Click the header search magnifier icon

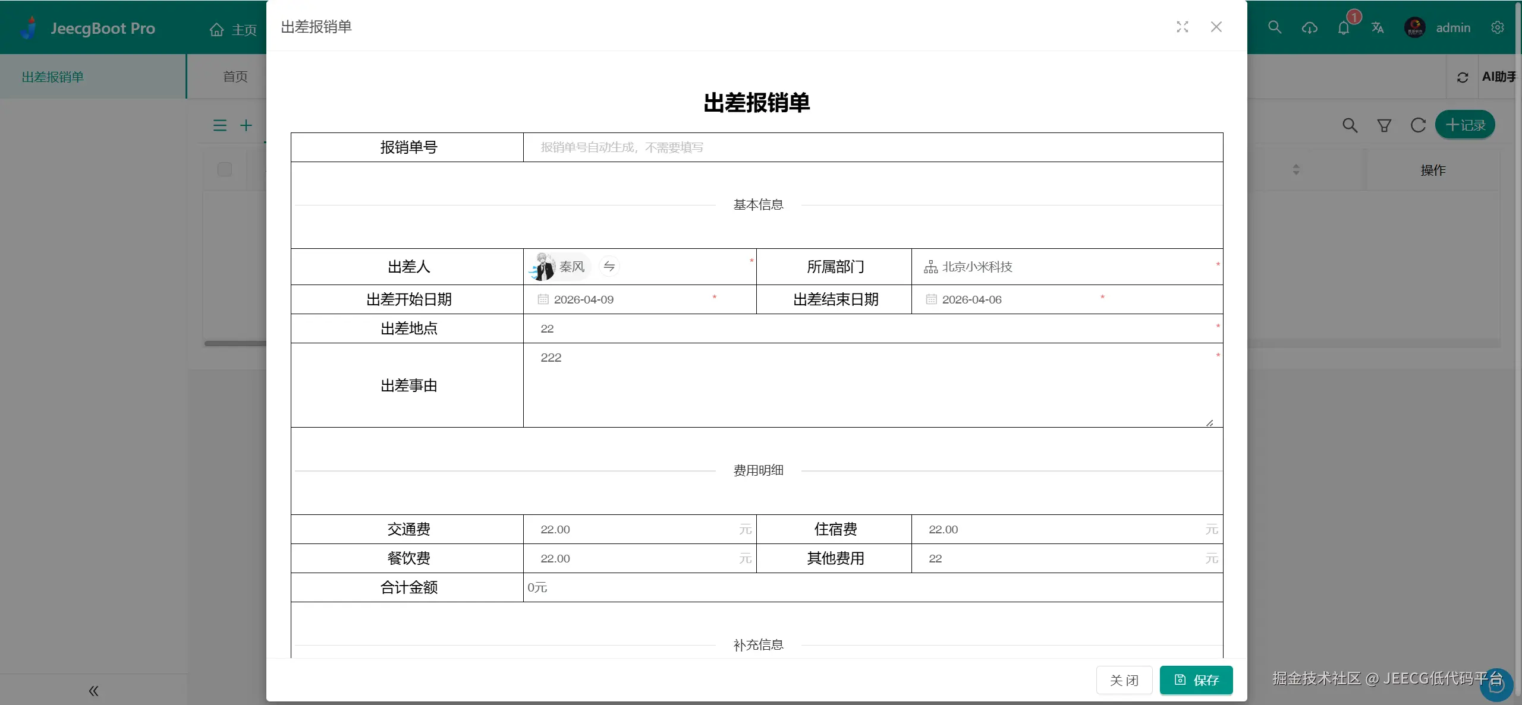pyautogui.click(x=1274, y=27)
